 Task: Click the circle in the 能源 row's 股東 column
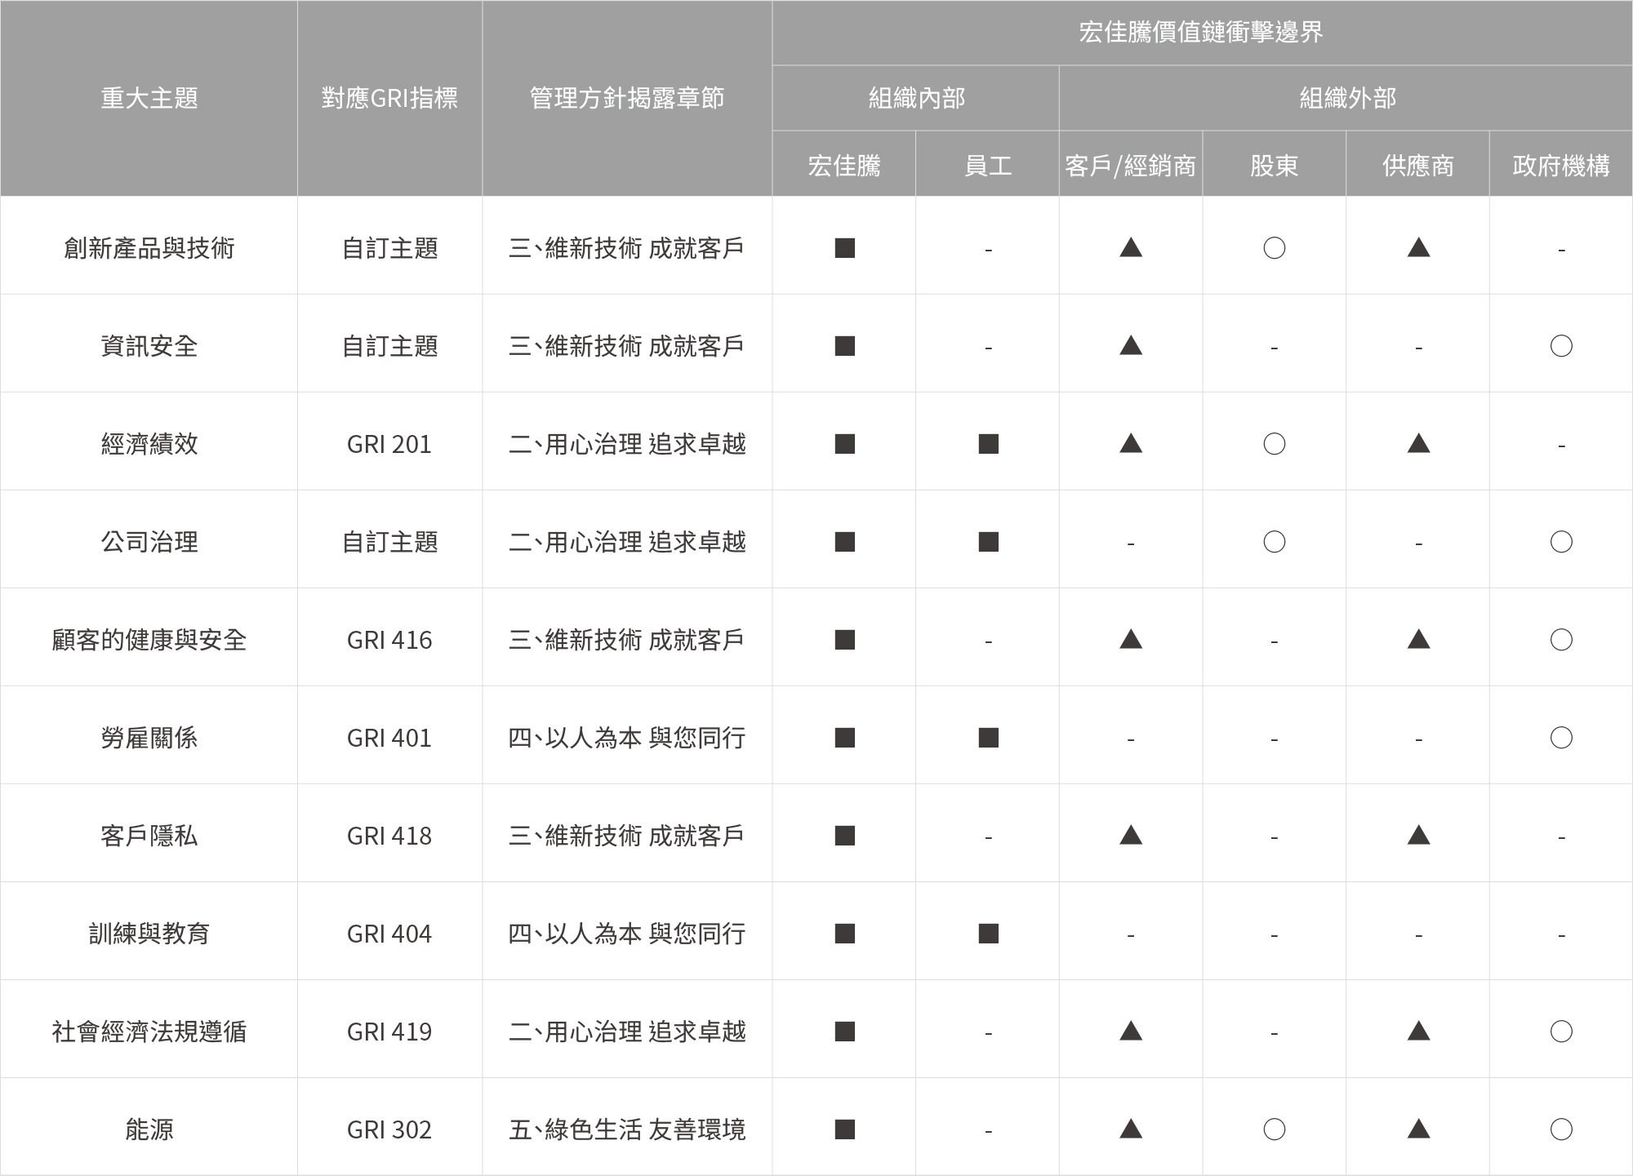tap(1274, 1129)
